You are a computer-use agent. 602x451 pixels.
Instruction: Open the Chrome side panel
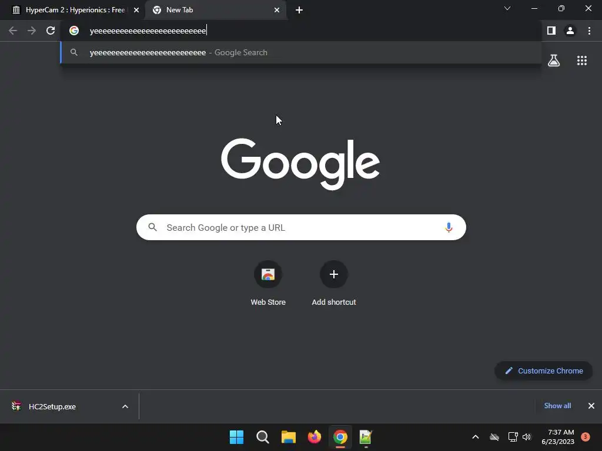551,31
